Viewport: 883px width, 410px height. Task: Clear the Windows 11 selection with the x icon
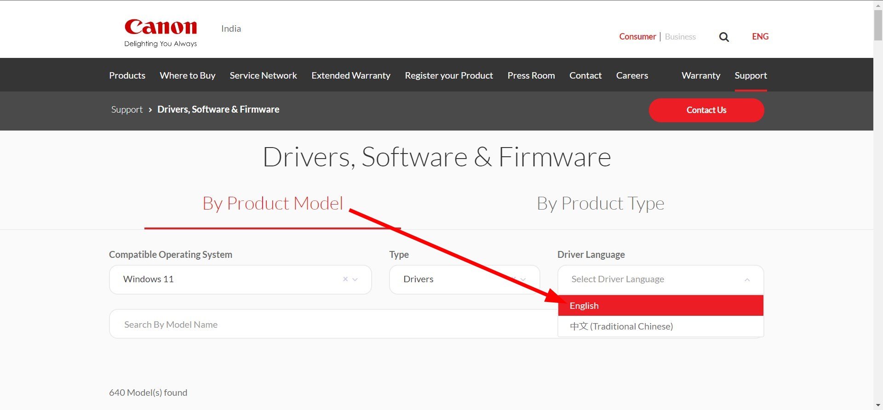pos(345,279)
